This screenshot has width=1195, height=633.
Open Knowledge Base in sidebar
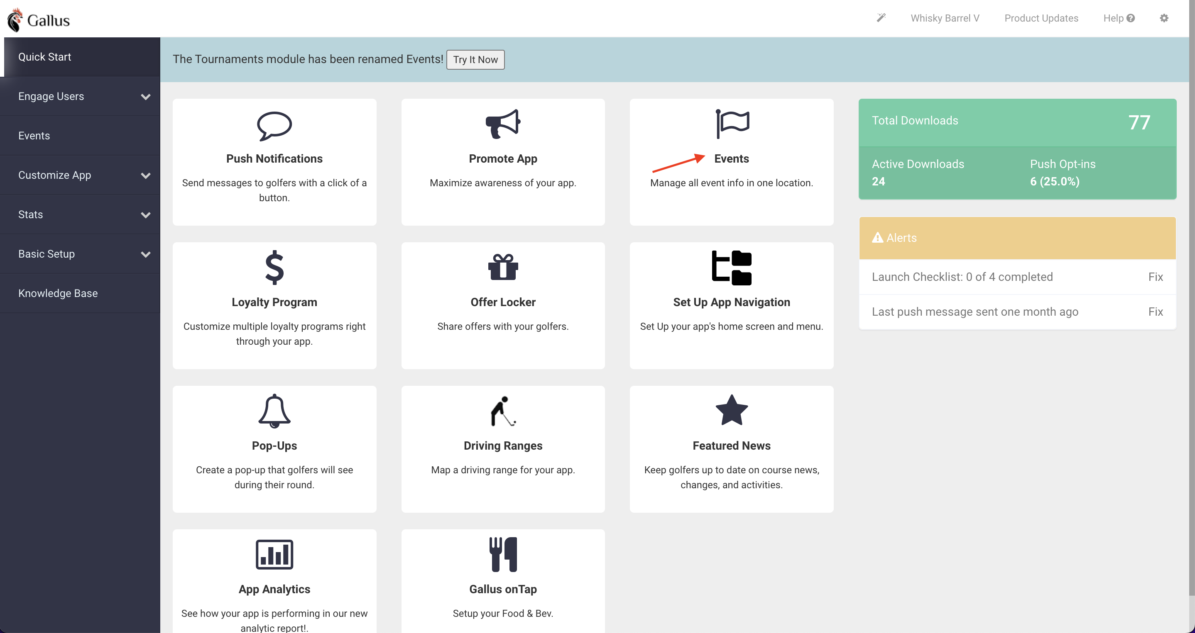pos(58,293)
